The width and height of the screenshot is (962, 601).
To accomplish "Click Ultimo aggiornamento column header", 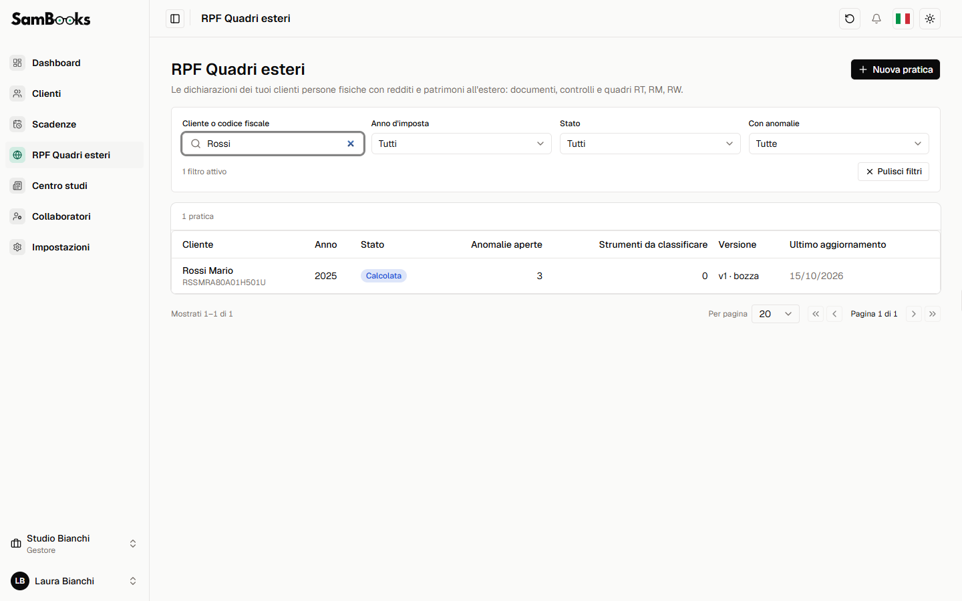I will point(838,244).
